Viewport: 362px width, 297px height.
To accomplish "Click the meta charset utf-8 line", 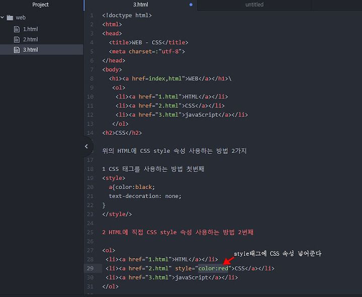I will (147, 51).
